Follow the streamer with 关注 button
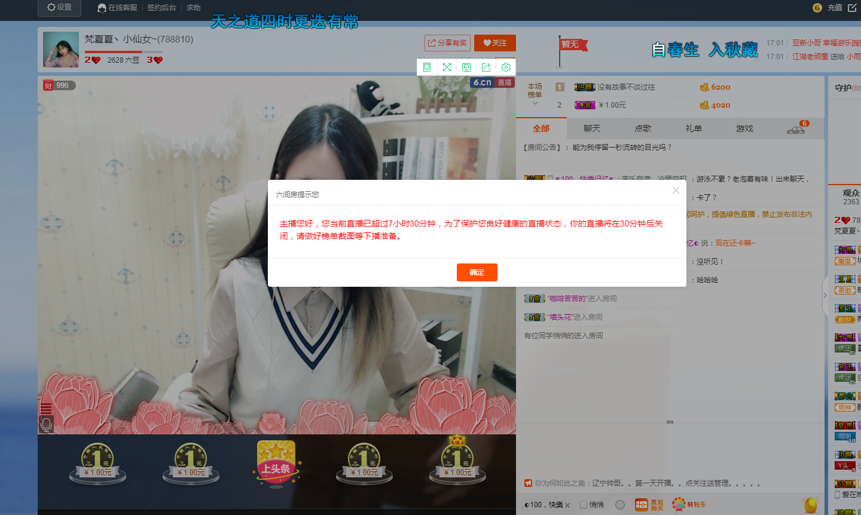Viewport: 861px width, 515px height. tap(495, 43)
